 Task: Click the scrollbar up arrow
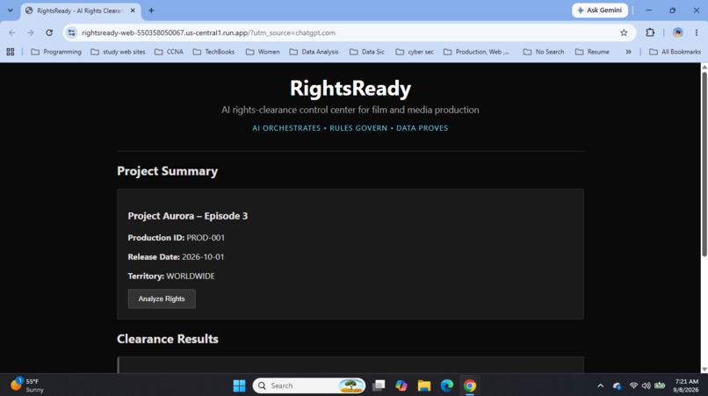[x=704, y=68]
